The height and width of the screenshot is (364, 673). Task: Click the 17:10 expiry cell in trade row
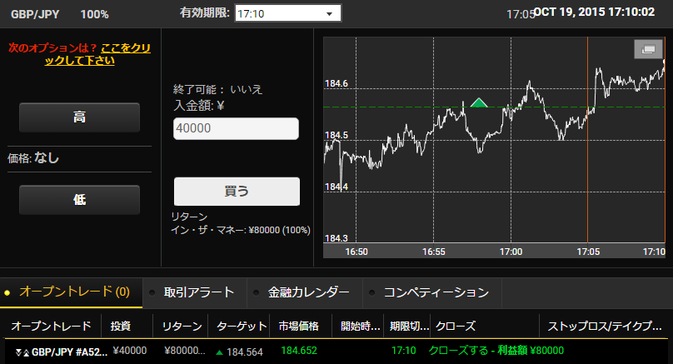[x=403, y=351]
